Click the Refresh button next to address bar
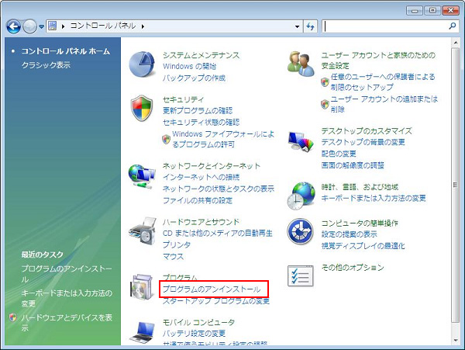The height and width of the screenshot is (350, 465). point(310,26)
